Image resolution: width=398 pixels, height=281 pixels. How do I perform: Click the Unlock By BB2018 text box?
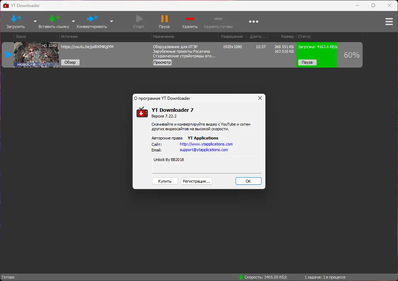[207, 165]
